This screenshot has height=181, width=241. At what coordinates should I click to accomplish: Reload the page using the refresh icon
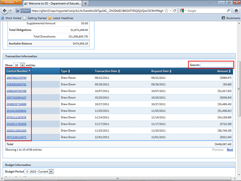(174, 11)
